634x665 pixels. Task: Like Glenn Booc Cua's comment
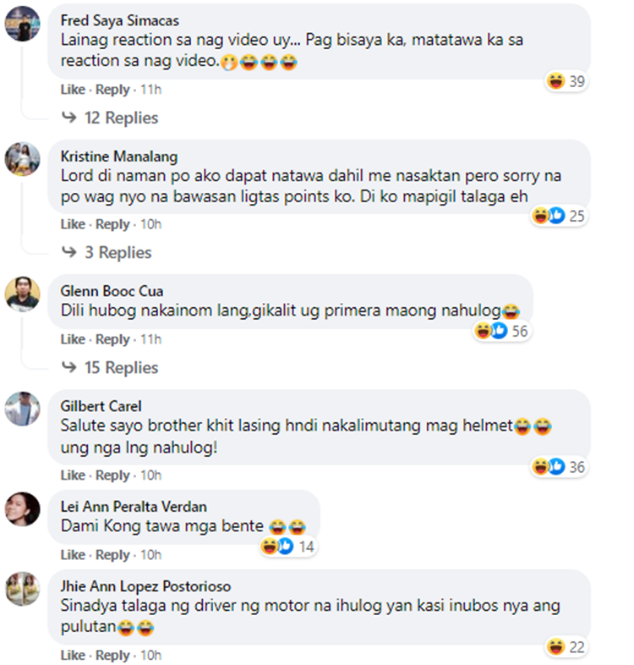[x=73, y=339]
